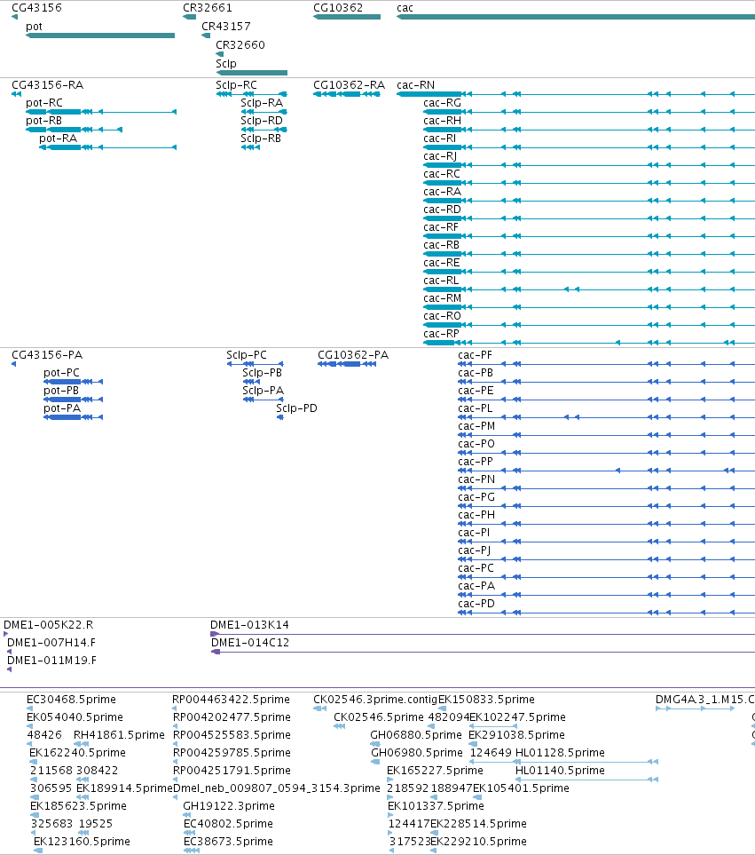The height and width of the screenshot is (855, 755).
Task: Select the pot-PC protein label
Action: pyautogui.click(x=61, y=373)
